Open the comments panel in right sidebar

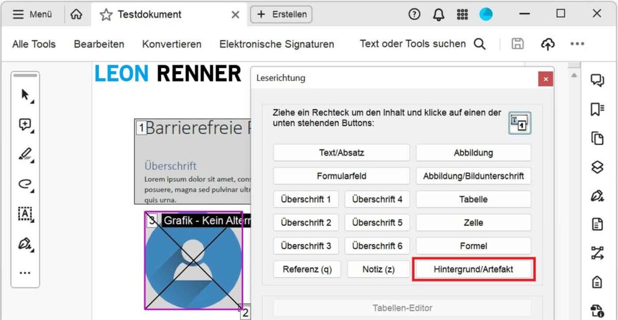[597, 80]
